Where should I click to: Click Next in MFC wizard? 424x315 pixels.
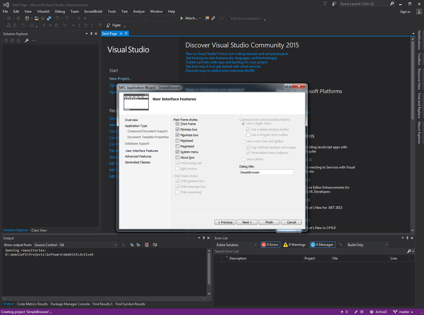tap(247, 222)
